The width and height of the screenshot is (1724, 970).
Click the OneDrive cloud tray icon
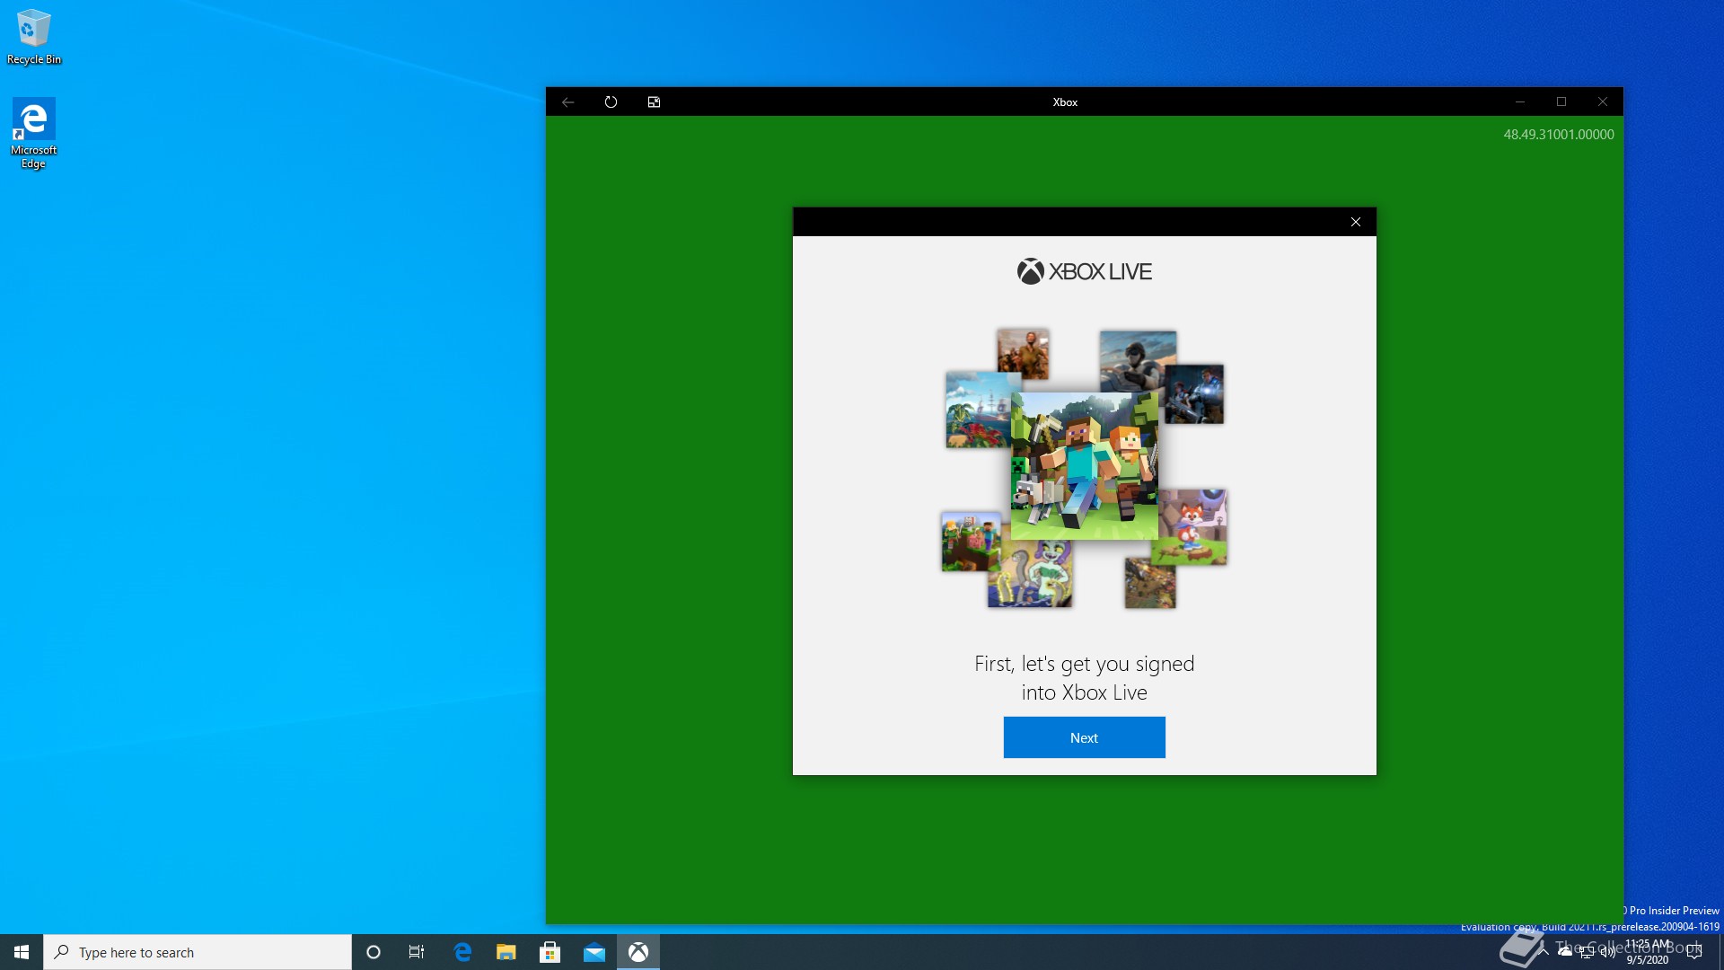[x=1565, y=951]
